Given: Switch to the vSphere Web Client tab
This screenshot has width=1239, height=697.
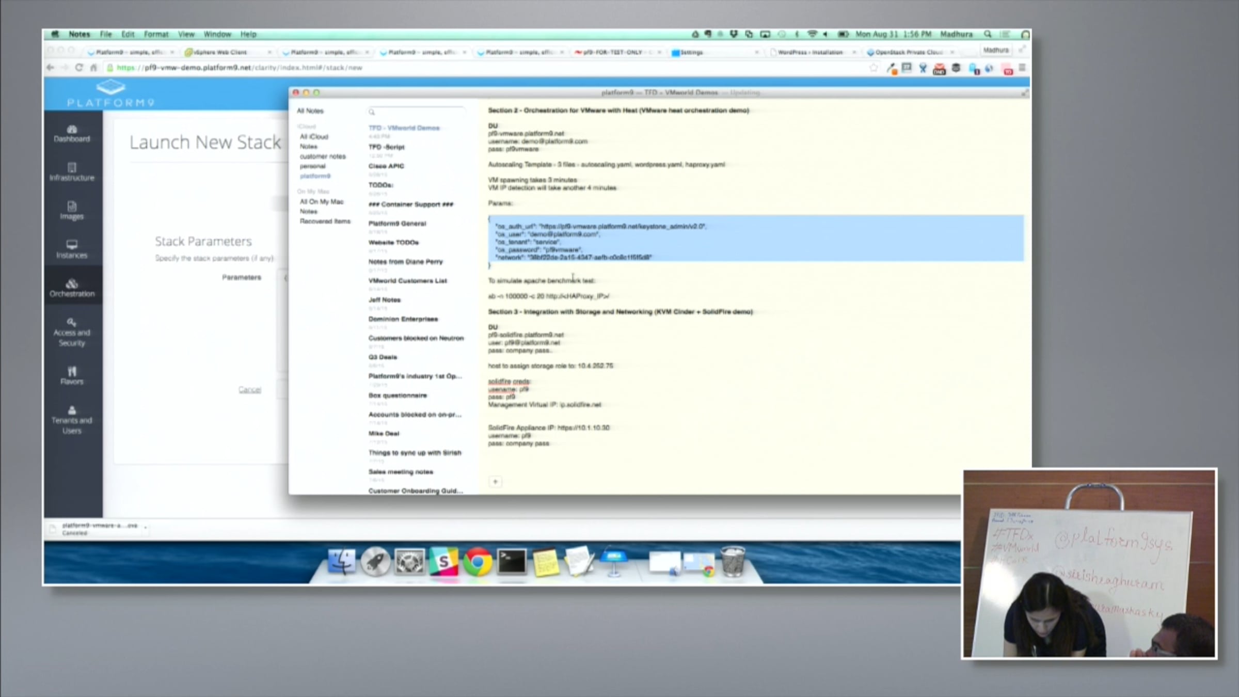Looking at the screenshot, I should point(227,52).
